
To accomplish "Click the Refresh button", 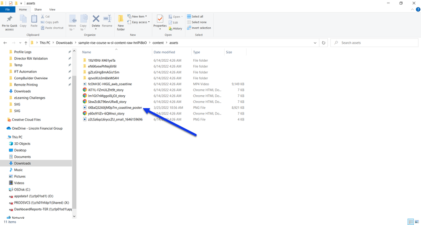I will 324,43.
